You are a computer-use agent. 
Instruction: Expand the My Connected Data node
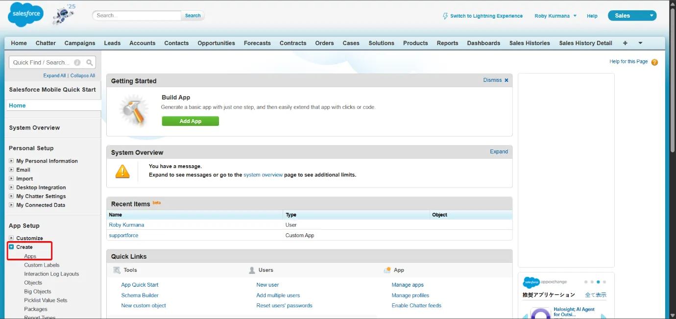(x=11, y=205)
